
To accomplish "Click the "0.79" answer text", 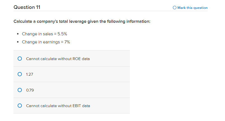I will coord(30,90).
